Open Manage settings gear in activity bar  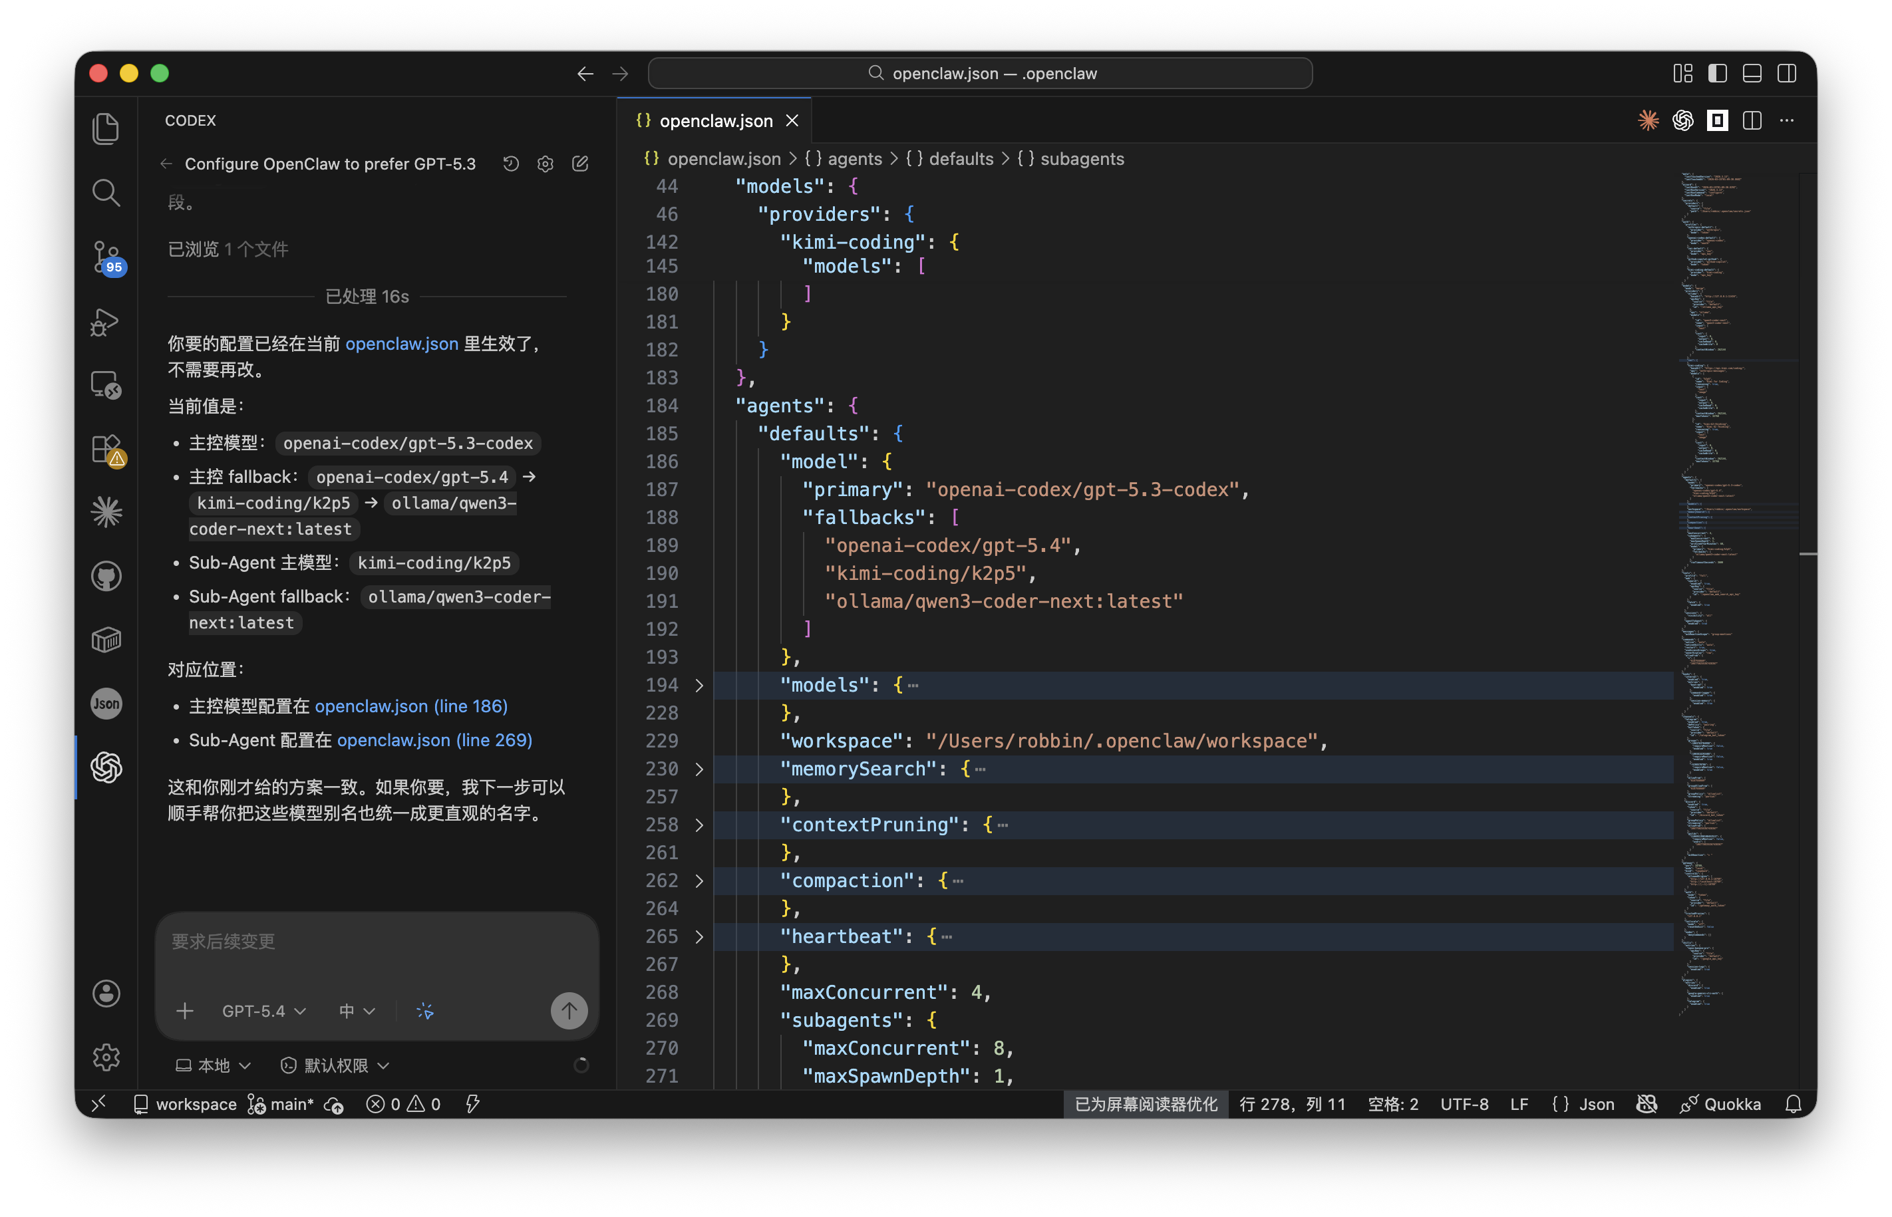[x=106, y=1057]
